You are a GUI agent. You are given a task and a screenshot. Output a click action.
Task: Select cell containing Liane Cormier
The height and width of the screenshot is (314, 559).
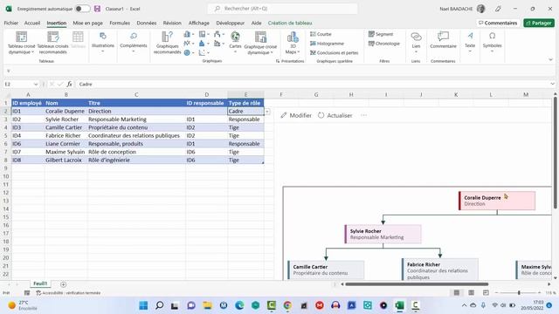point(66,144)
